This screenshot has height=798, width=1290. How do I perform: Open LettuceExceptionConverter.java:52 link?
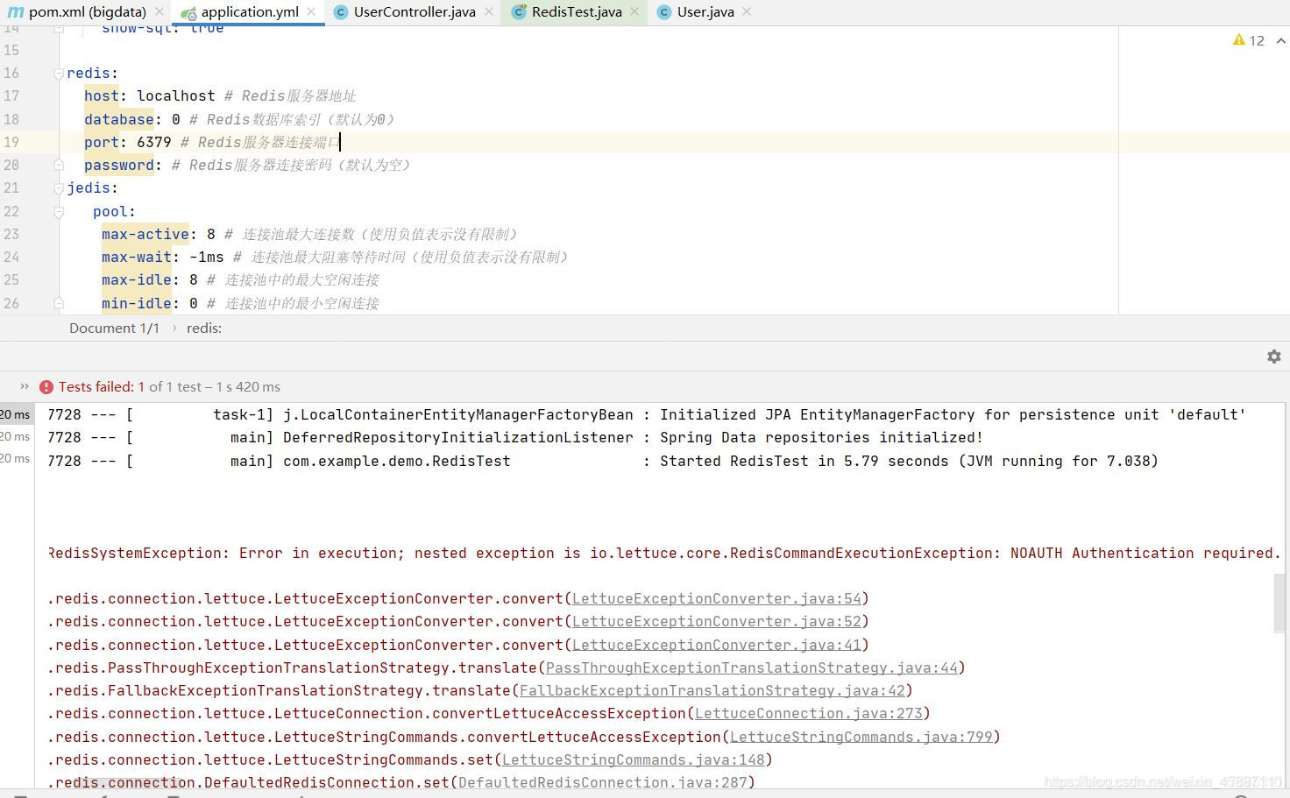click(717, 622)
